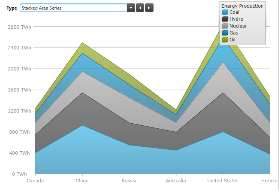The width and height of the screenshot is (279, 190).
Task: Click the Oil legend swatch icon
Action: 225,40
